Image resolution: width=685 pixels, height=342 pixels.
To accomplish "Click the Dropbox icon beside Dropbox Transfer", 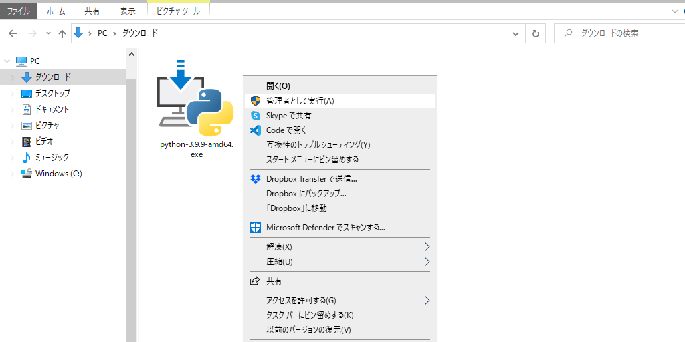I will 255,179.
